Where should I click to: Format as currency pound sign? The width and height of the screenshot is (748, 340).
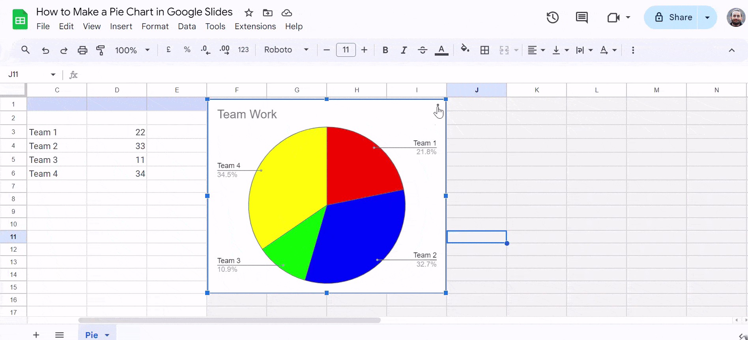168,50
